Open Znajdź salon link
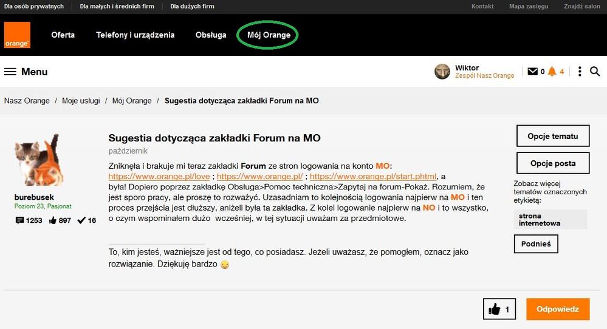 582,6
